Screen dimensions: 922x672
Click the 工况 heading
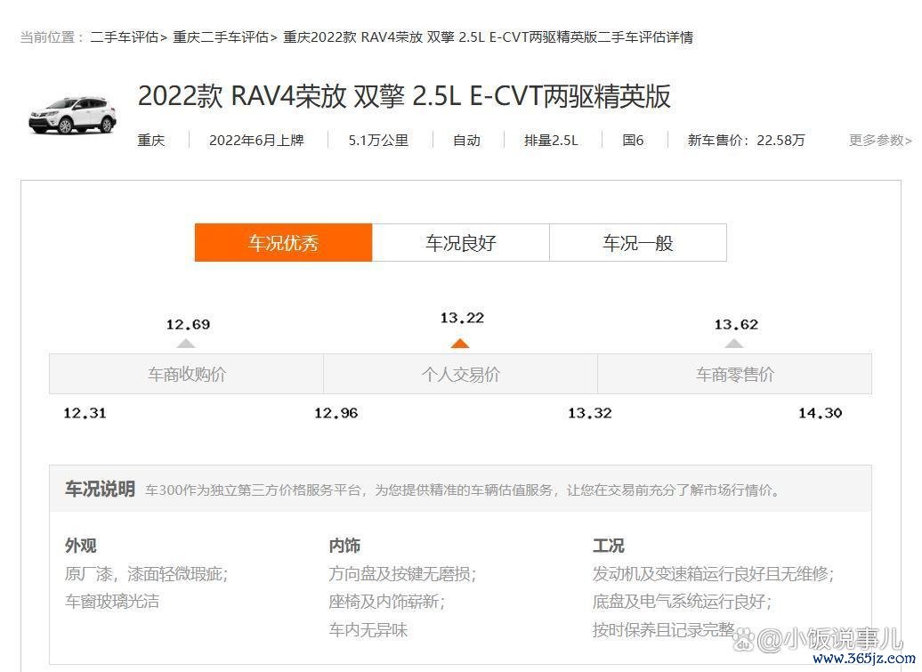click(608, 546)
